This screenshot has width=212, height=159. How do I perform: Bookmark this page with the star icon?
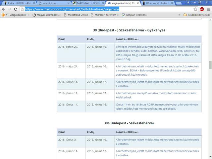[x=195, y=9]
